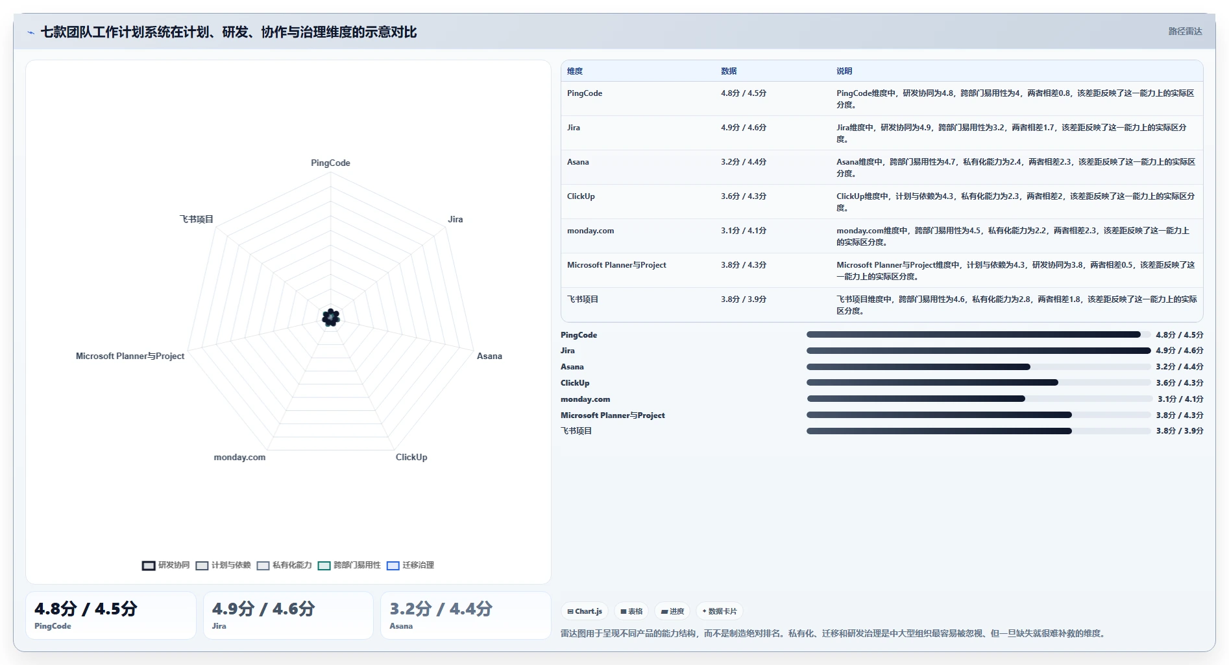
Task: Click the Jira progress bar
Action: [x=979, y=351]
